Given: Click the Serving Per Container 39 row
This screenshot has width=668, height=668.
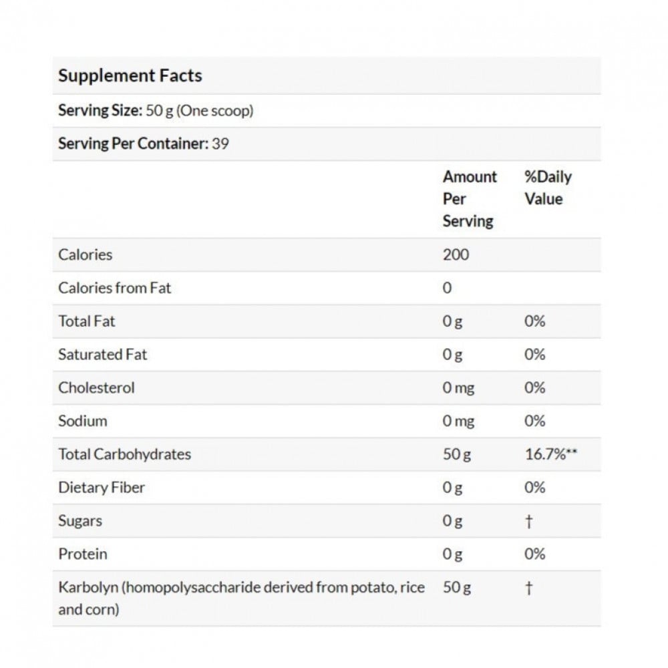Looking at the screenshot, I should [x=143, y=144].
